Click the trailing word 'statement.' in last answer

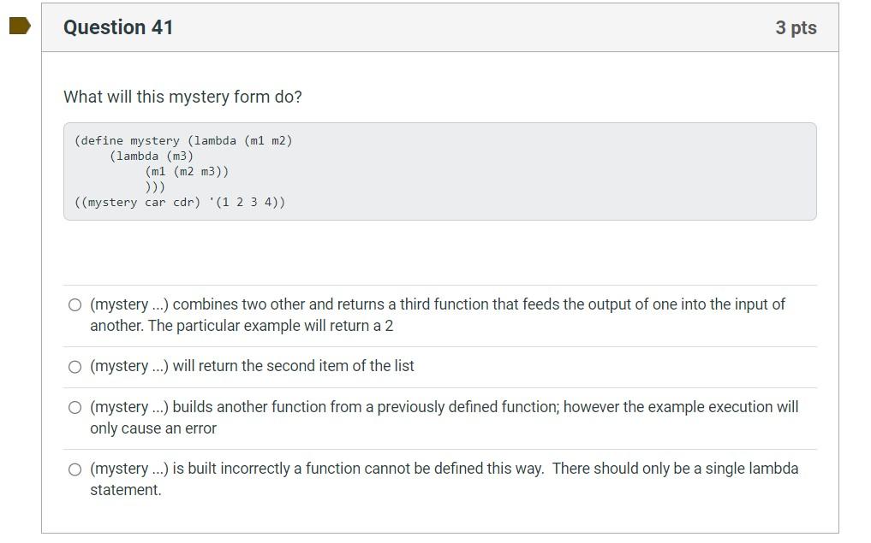click(126, 490)
